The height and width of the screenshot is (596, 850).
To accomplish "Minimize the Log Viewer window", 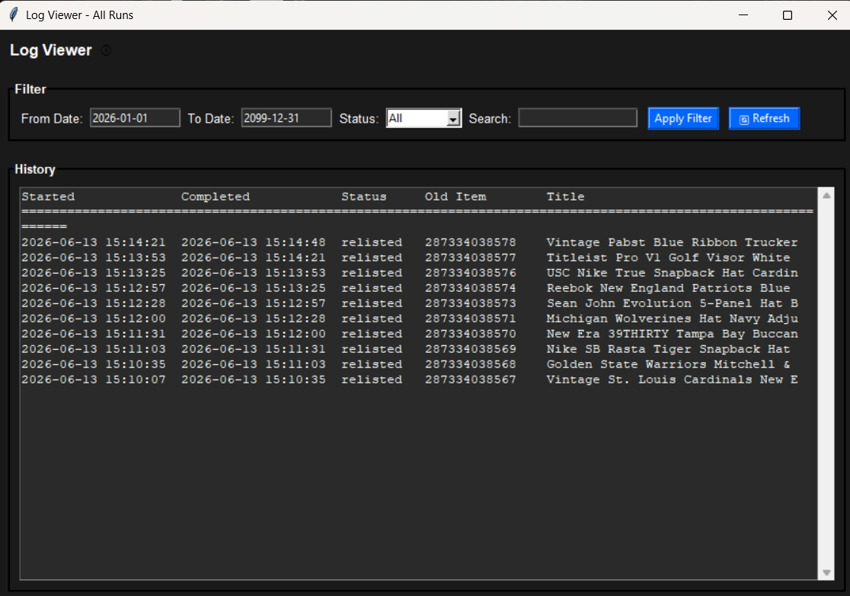I will click(743, 15).
